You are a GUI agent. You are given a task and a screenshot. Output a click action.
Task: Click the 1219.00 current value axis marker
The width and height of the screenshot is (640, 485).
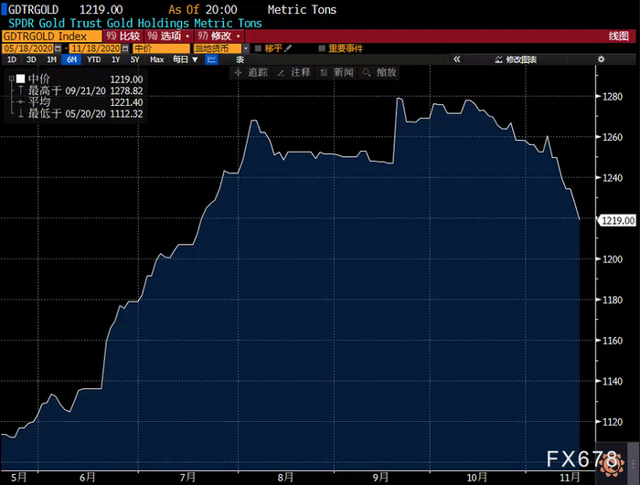(x=617, y=221)
